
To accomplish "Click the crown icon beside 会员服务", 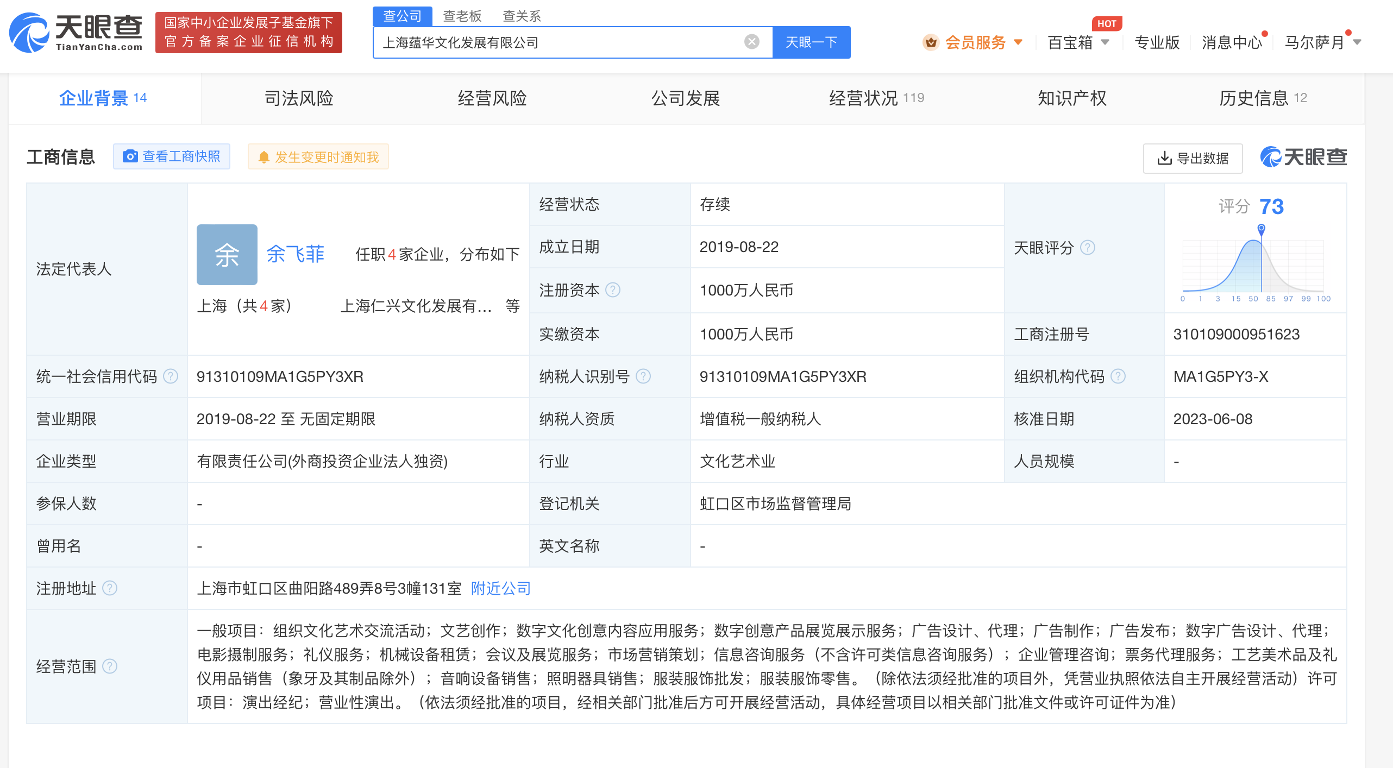I will [931, 42].
